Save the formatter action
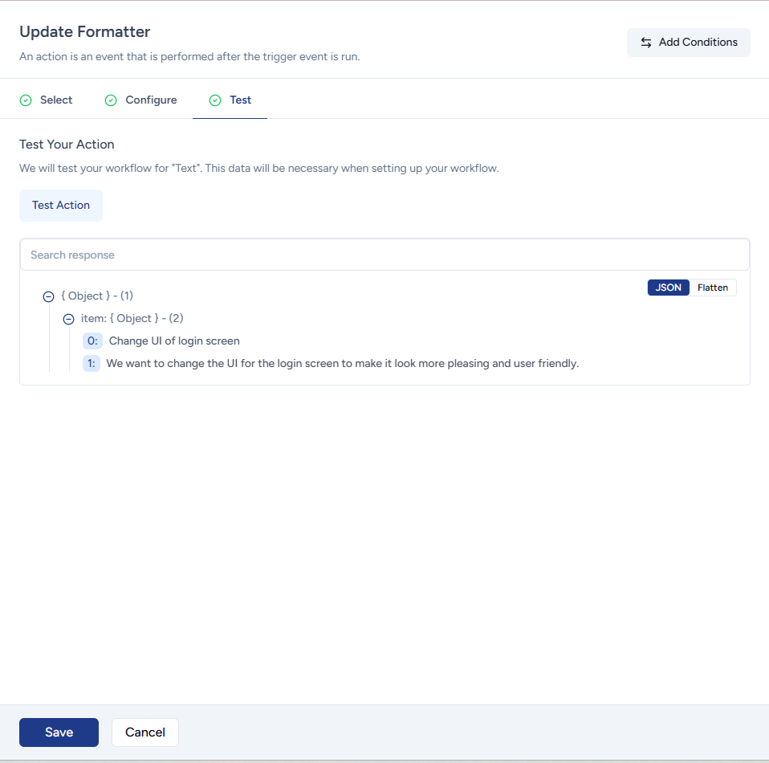Image resolution: width=769 pixels, height=763 pixels. (x=59, y=732)
